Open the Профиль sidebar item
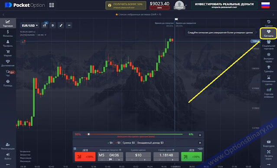Viewport: 277px width, 168px height. click(8, 43)
